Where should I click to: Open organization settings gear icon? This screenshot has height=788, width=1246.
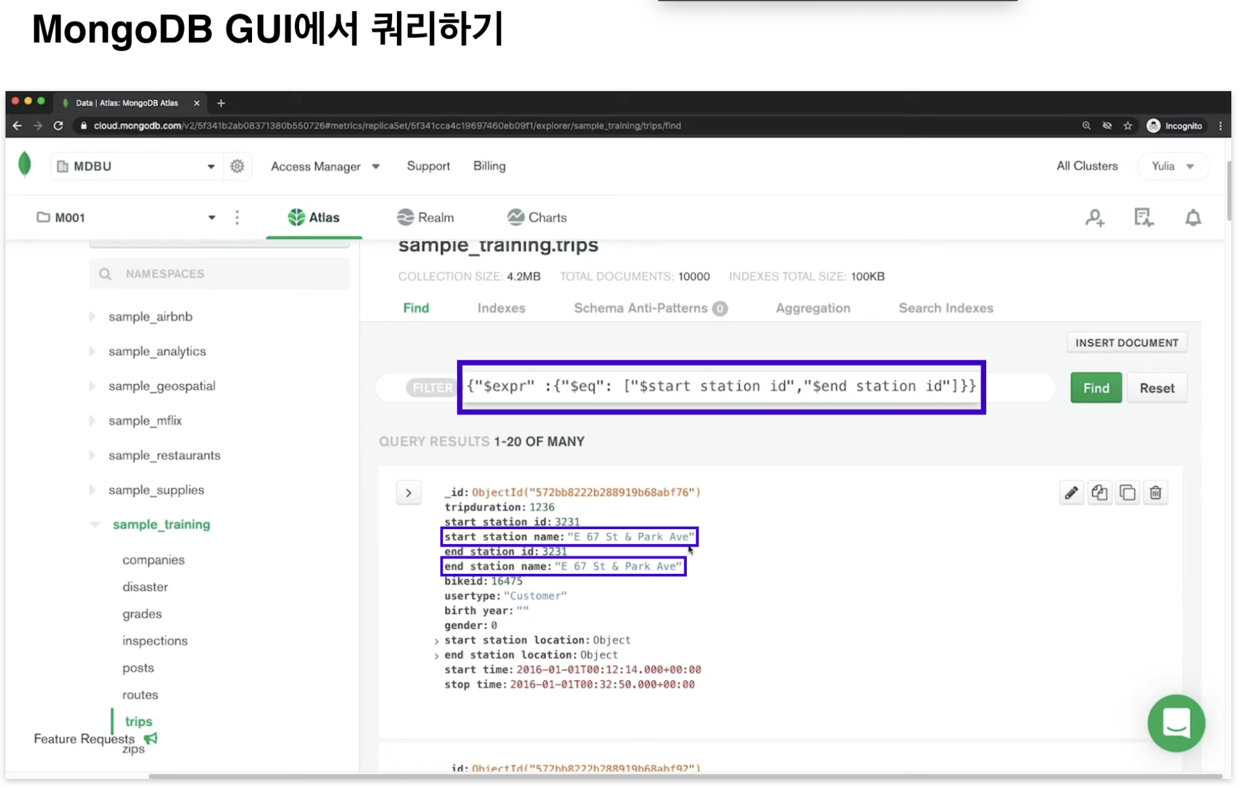pyautogui.click(x=237, y=166)
